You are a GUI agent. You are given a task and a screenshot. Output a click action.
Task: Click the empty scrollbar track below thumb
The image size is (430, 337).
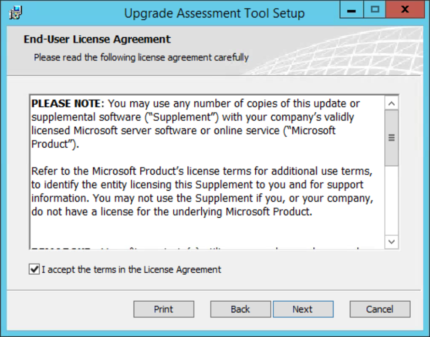391,200
